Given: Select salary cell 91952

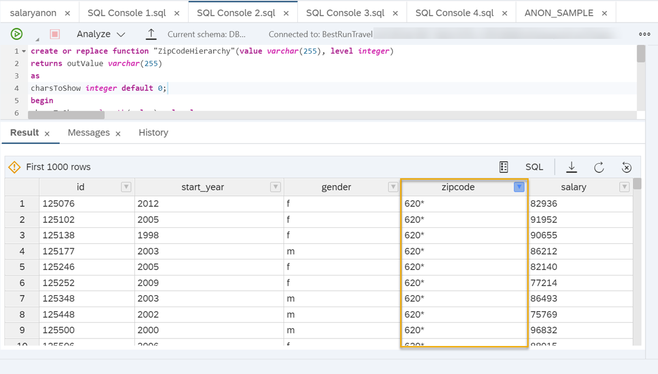Looking at the screenshot, I should tap(580, 220).
